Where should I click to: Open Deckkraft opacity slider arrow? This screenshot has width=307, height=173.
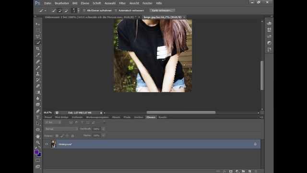(103, 129)
